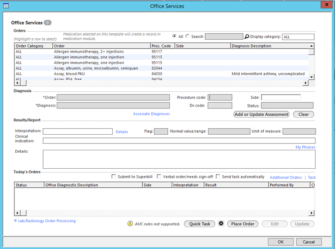Click Orders list scroll left arrow
Image resolution: width=335 pixels, height=249 pixels.
pos(17,83)
